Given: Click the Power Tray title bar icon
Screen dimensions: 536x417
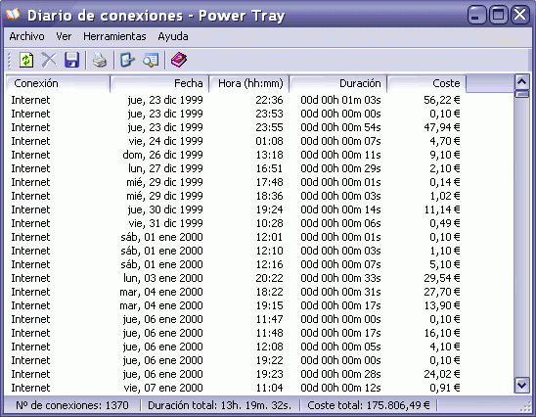Looking at the screenshot, I should click(x=13, y=15).
